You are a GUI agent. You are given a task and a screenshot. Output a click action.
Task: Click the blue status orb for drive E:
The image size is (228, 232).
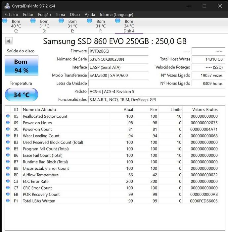61,21
